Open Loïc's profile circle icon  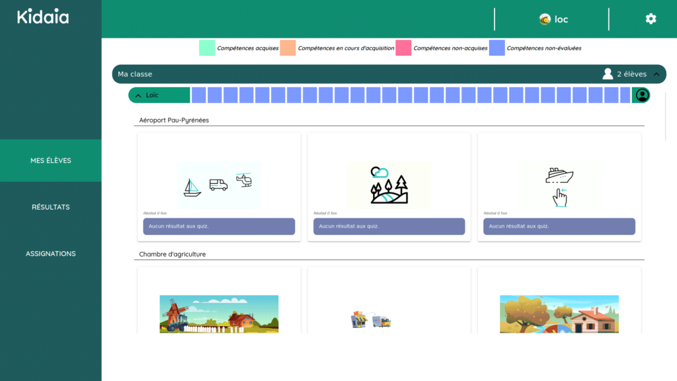(x=641, y=95)
